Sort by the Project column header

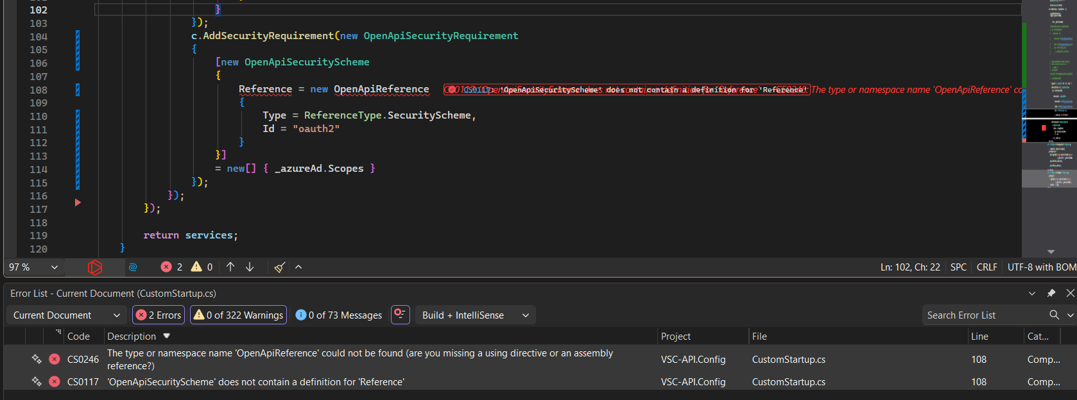pyautogui.click(x=676, y=337)
